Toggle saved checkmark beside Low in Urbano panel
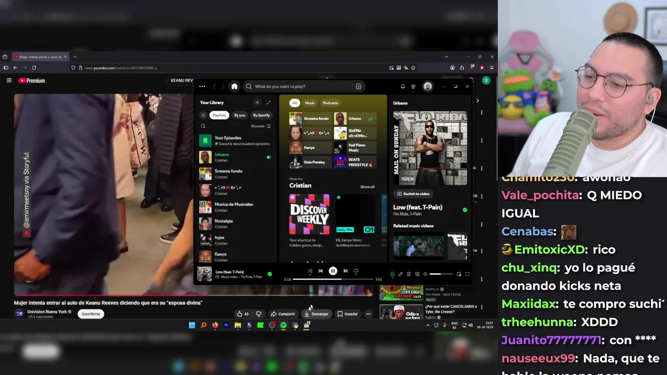This screenshot has height=375, width=667. pos(465,210)
